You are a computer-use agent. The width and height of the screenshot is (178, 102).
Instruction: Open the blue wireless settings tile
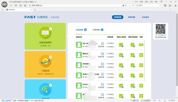[45, 89]
